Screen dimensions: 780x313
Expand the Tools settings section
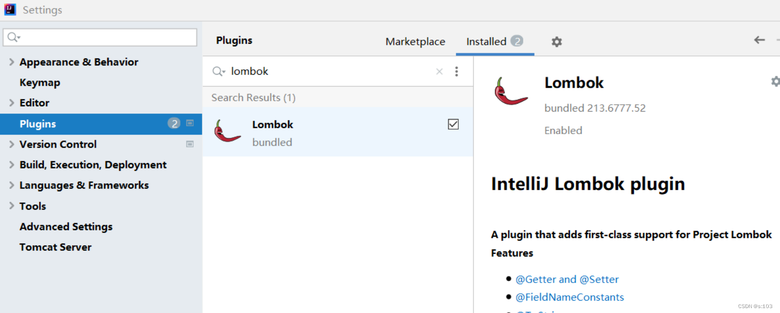(11, 206)
